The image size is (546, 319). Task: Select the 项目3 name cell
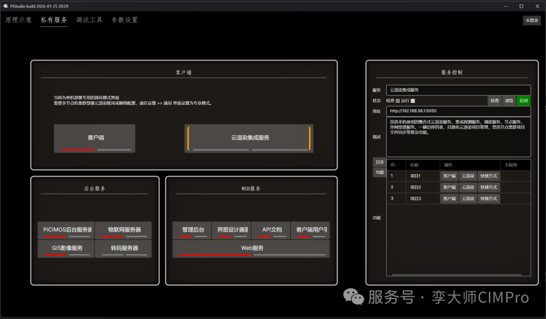coord(423,199)
